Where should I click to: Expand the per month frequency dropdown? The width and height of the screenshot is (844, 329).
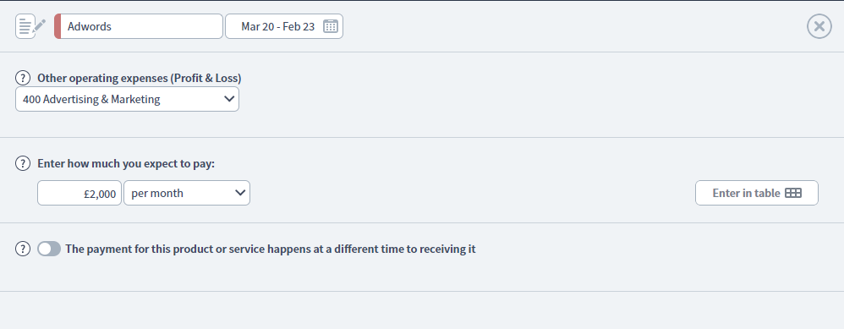tap(187, 193)
